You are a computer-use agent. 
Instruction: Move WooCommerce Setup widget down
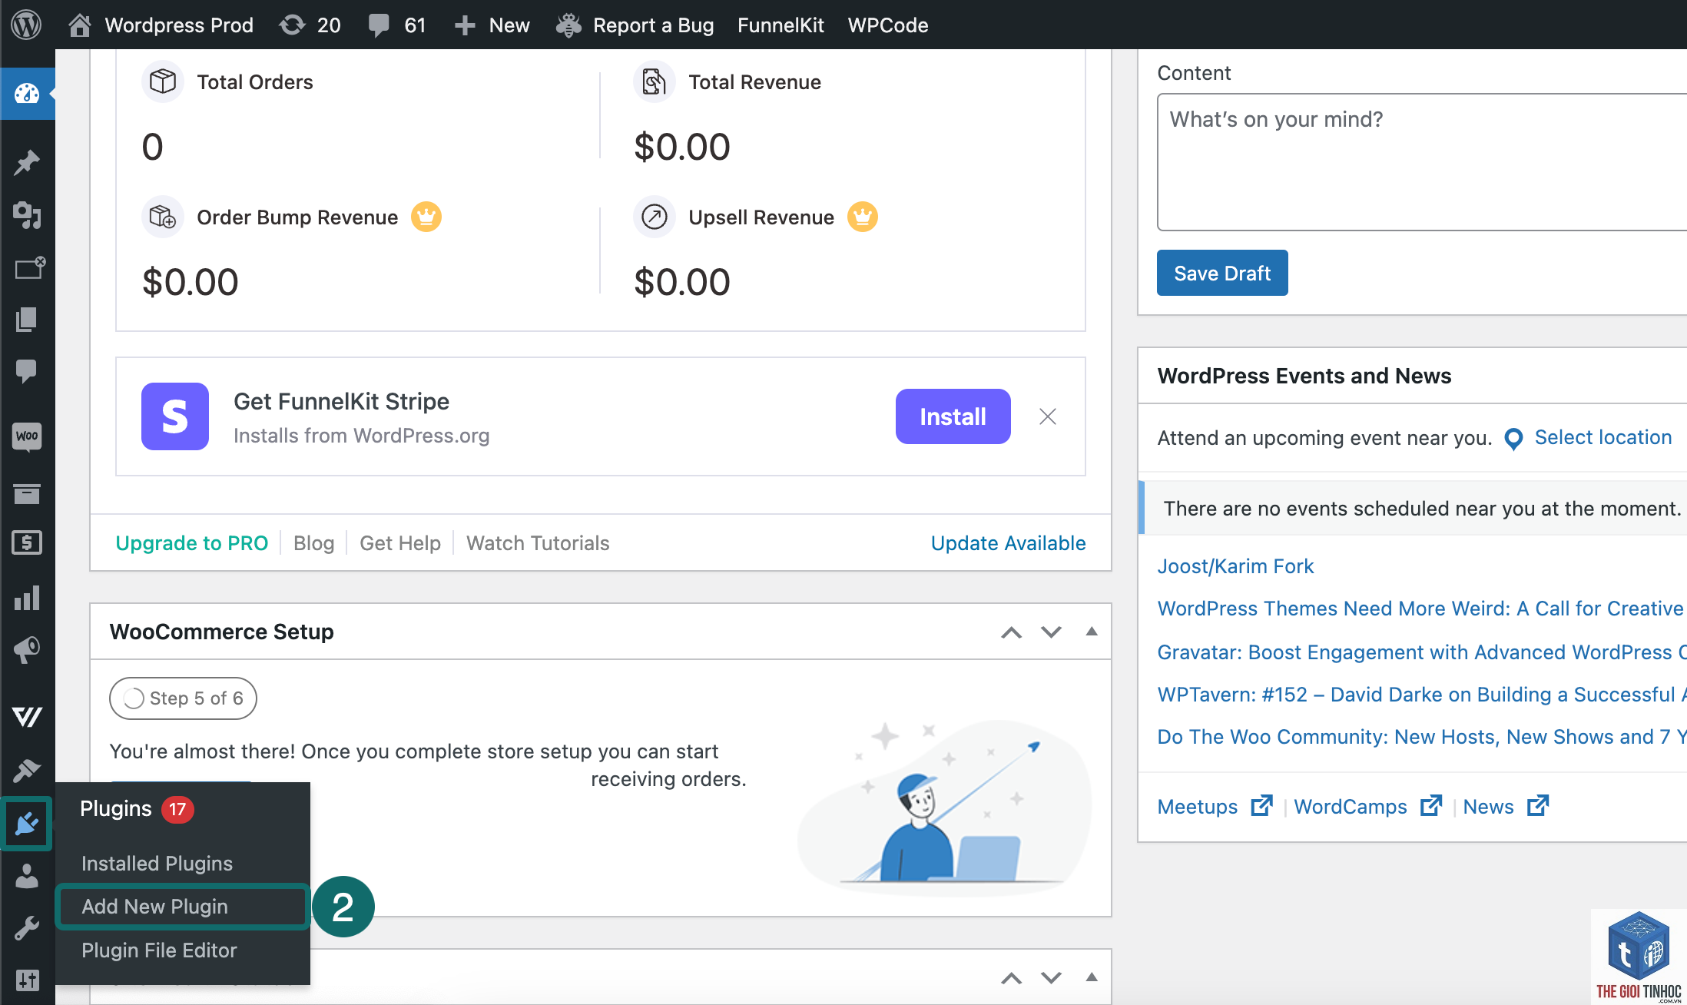(1052, 632)
